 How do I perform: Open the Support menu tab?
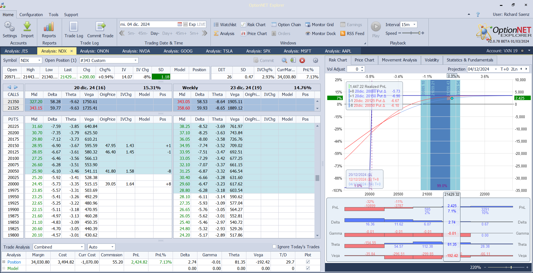click(x=71, y=15)
